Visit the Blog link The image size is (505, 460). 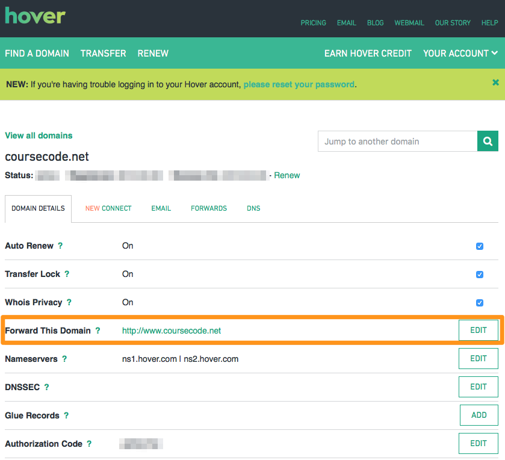click(375, 23)
